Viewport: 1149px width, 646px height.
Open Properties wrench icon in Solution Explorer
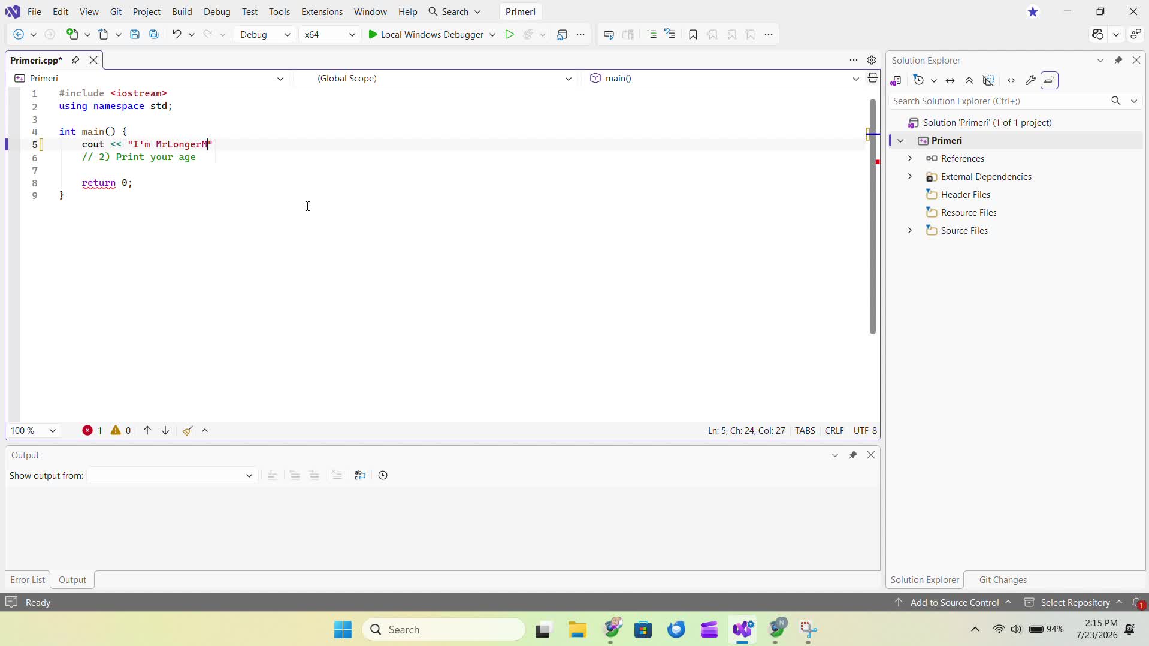(1031, 80)
